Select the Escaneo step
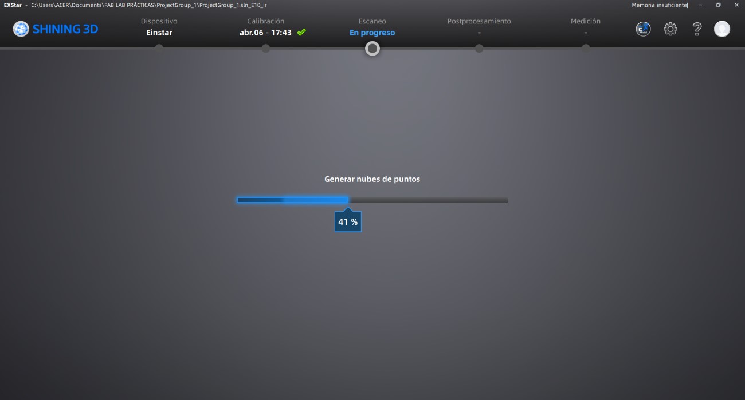This screenshot has width=745, height=400. pos(372,27)
